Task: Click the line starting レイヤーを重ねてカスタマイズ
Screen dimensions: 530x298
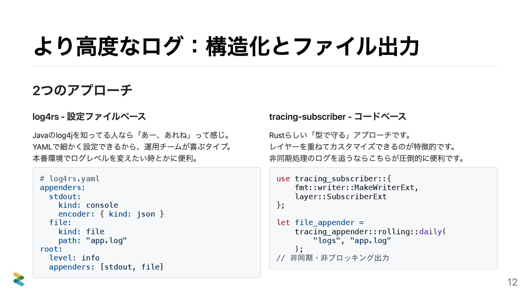Action: coord(362,147)
